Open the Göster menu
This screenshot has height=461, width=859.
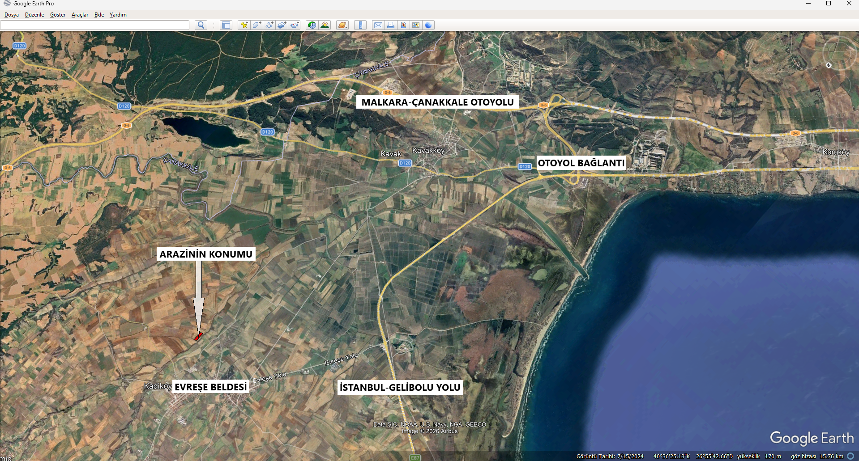click(x=58, y=15)
